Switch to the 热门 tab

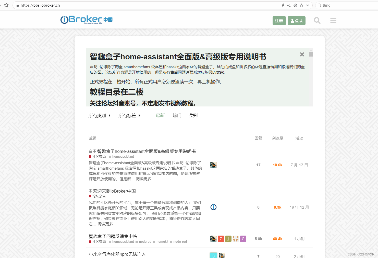point(177,115)
